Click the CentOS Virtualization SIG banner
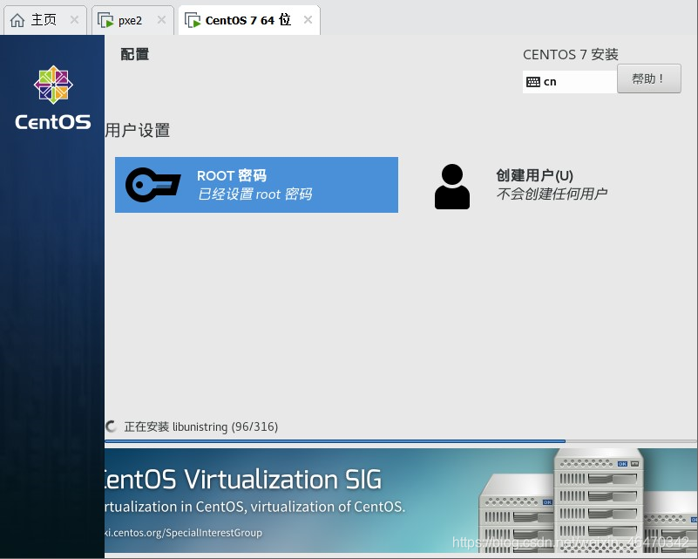Viewport: 698px width, 559px height. tap(401, 501)
